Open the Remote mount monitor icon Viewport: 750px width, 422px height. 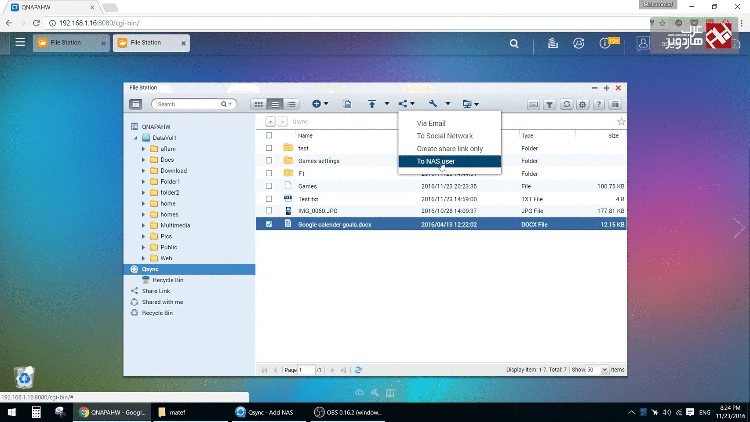(467, 104)
